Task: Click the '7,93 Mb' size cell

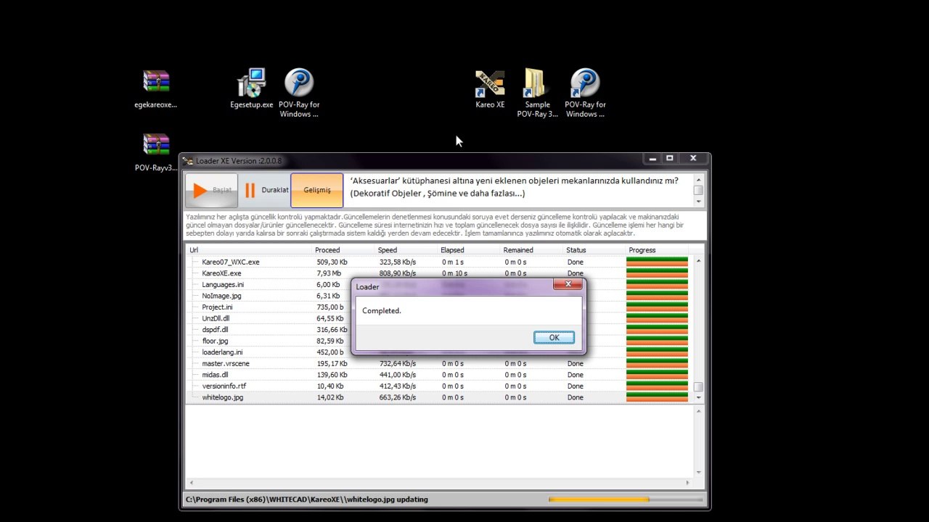Action: (329, 273)
